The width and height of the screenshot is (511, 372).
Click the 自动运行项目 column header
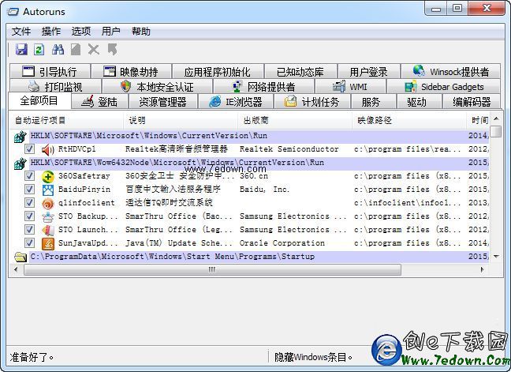click(x=41, y=121)
